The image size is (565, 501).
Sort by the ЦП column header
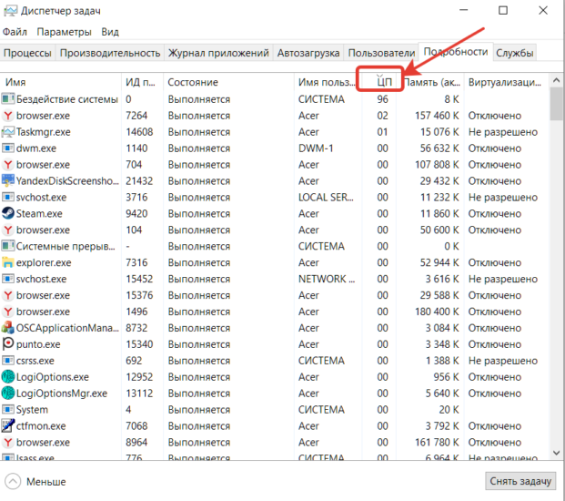point(379,82)
